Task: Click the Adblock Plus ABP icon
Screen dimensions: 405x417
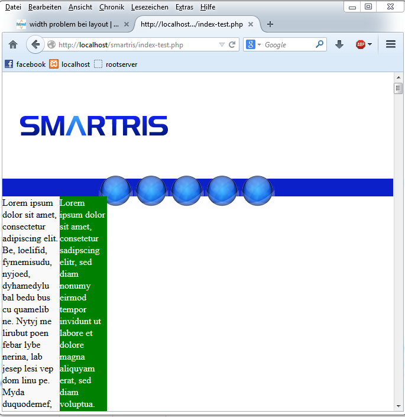Action: click(x=361, y=44)
